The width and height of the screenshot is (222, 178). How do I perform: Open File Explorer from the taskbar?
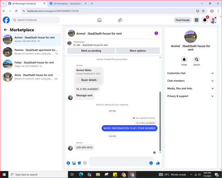pos(98,174)
